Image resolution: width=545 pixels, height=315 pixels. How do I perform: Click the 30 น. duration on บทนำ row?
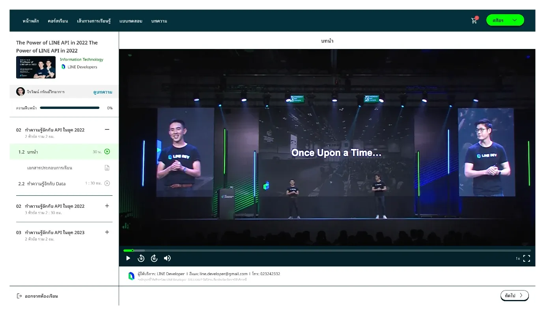click(97, 152)
